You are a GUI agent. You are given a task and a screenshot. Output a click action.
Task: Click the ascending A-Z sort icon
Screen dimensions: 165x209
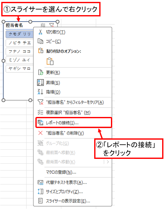tap(40, 83)
